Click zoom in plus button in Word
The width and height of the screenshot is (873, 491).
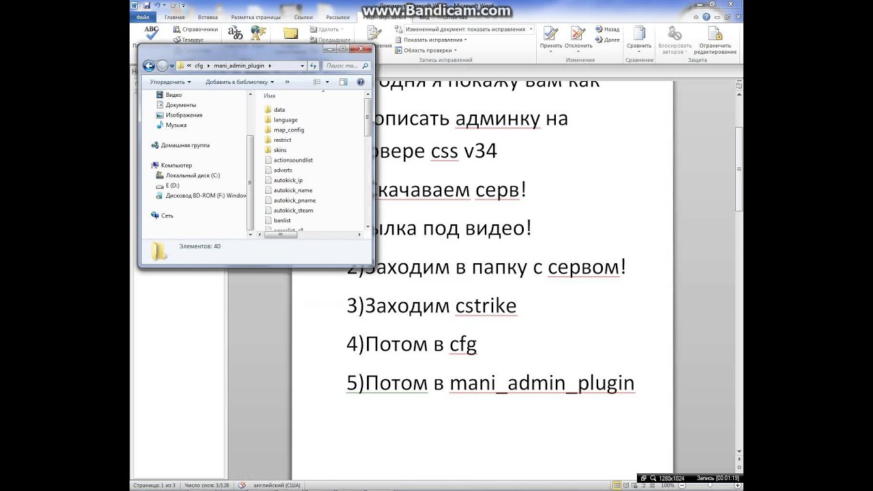(737, 486)
